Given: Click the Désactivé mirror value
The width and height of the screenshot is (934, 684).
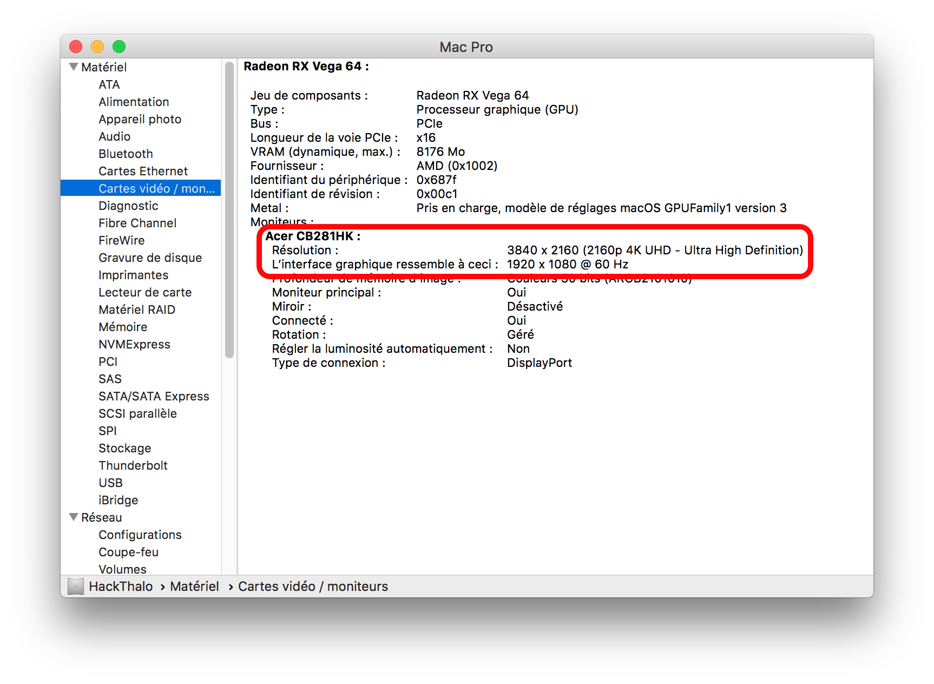Looking at the screenshot, I should point(535,306).
